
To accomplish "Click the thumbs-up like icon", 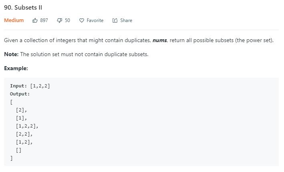I will tap(35, 20).
